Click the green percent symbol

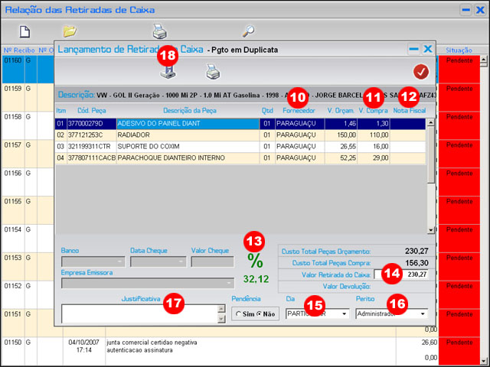254,261
